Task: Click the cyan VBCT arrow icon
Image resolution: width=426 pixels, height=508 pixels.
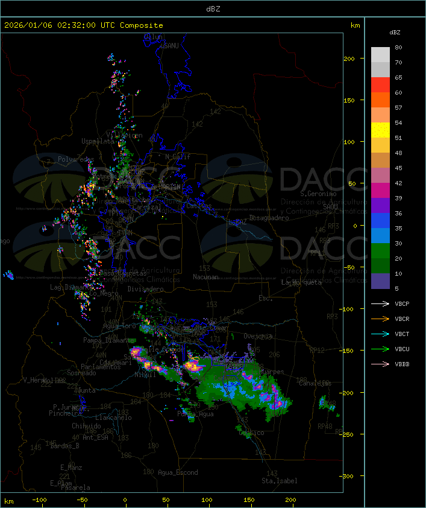Action: click(x=380, y=334)
